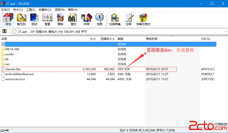
Task: Select the res file name
Action: pos(7,64)
